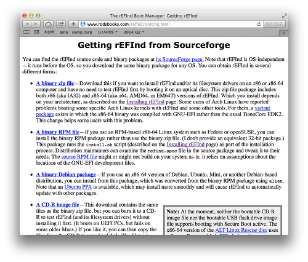Expand the 2014 Q2 bookmarks folder

pos(134,32)
